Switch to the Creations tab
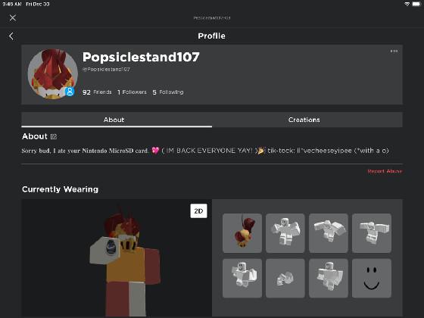 304,120
